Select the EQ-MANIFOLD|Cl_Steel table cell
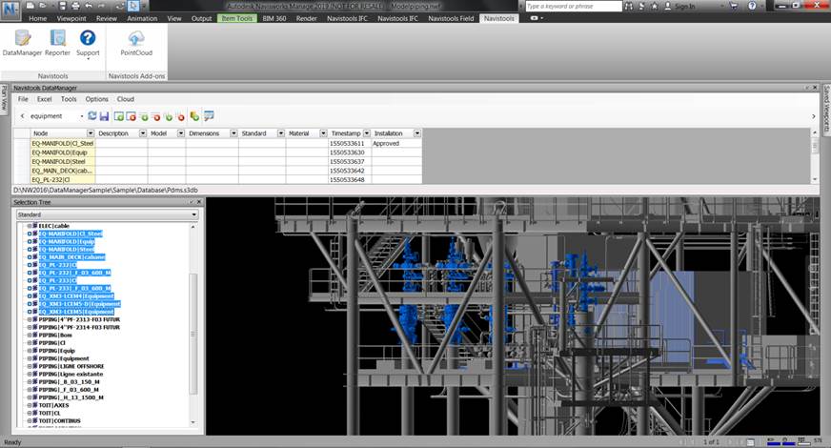831x448 pixels. click(x=63, y=144)
